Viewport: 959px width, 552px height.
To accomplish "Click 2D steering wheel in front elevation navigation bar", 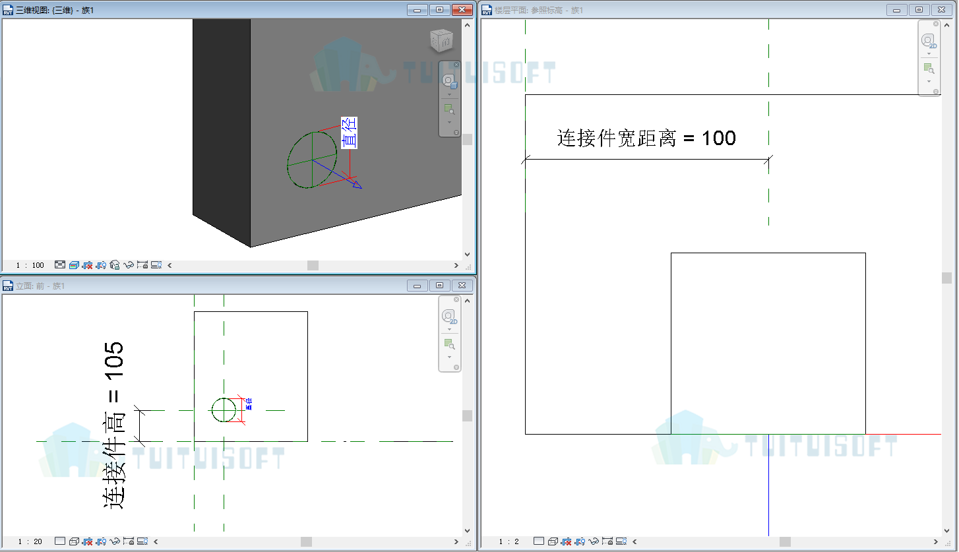I will (x=449, y=317).
